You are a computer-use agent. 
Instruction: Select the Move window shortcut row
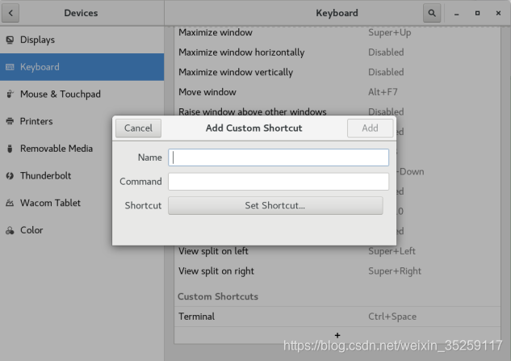pyautogui.click(x=337, y=92)
